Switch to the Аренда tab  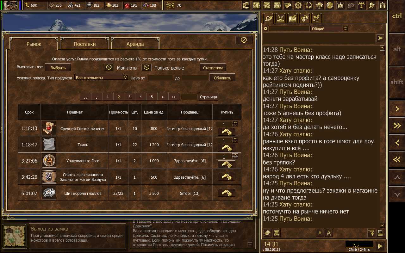135,44
